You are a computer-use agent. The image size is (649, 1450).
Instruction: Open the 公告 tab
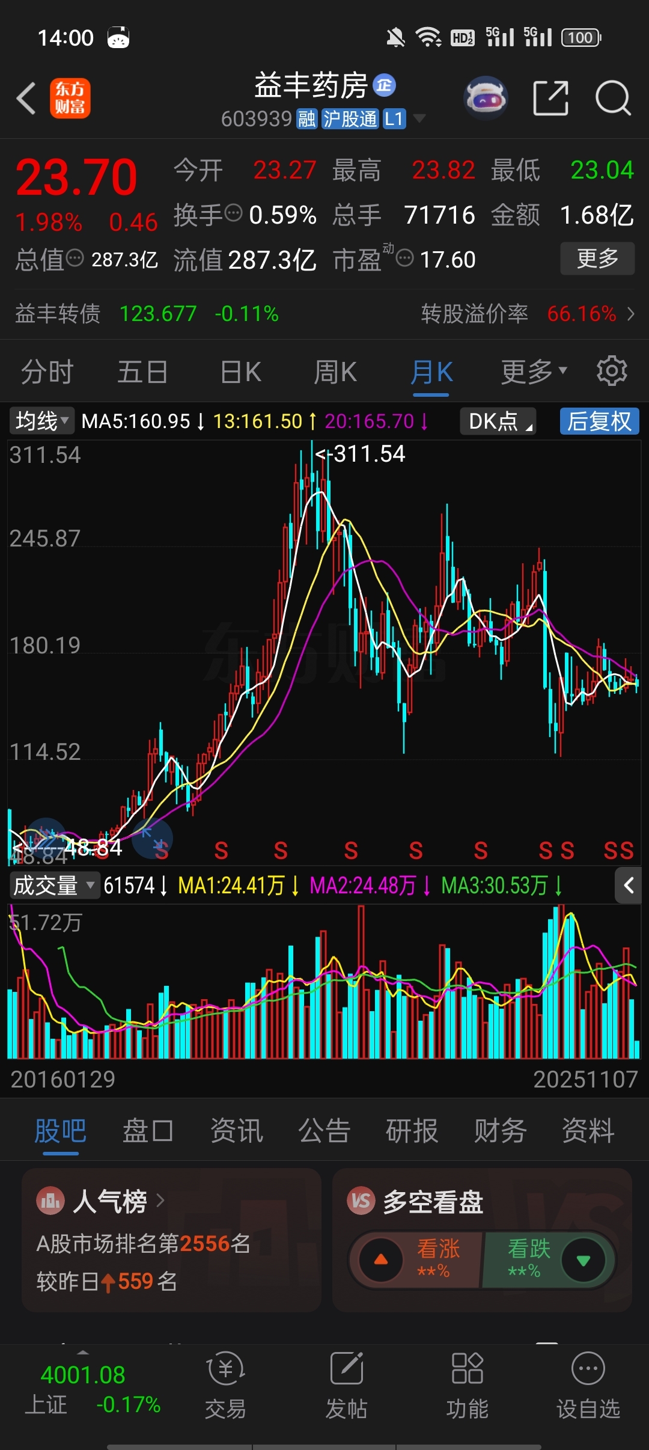pyautogui.click(x=324, y=1130)
